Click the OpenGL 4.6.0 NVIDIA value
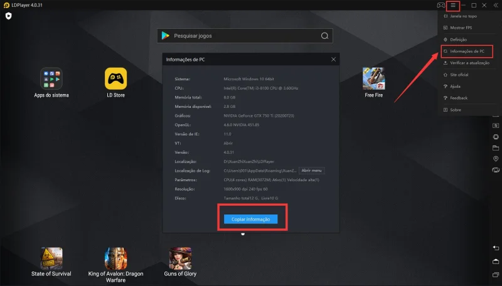 coord(242,125)
